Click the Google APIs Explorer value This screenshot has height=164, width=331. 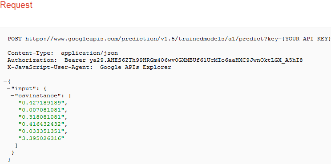coord(136,67)
